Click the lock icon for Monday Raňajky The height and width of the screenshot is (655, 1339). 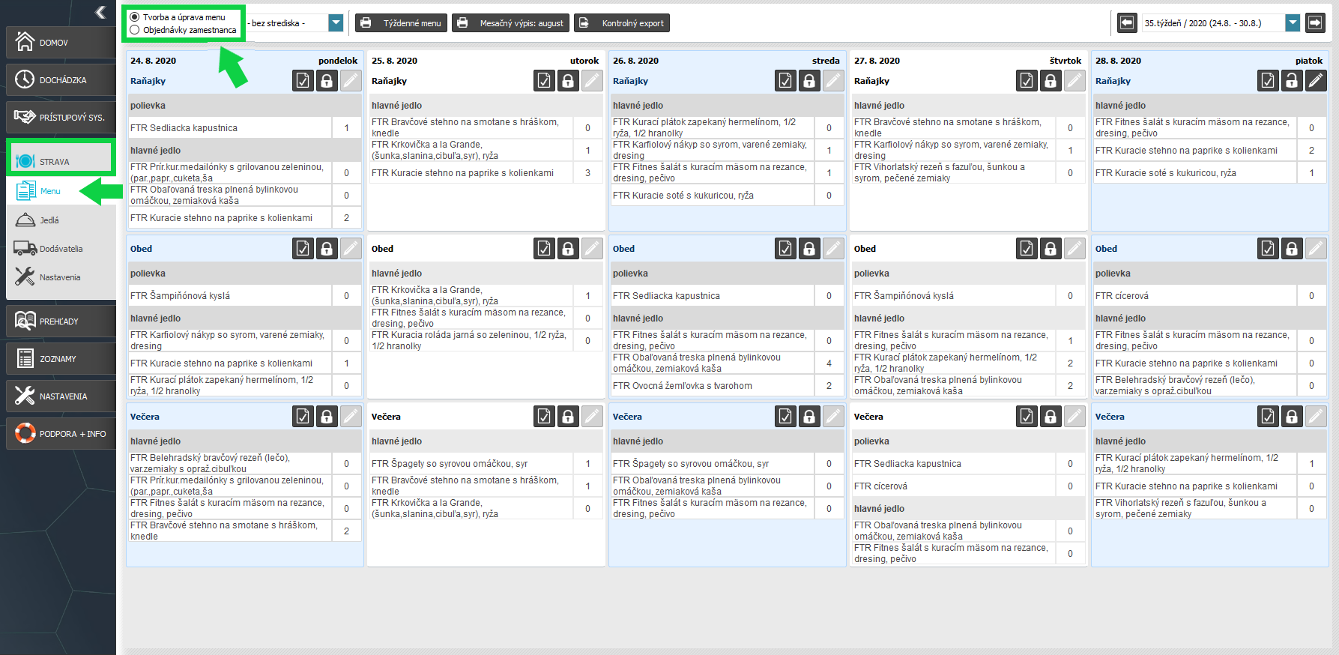click(x=327, y=81)
